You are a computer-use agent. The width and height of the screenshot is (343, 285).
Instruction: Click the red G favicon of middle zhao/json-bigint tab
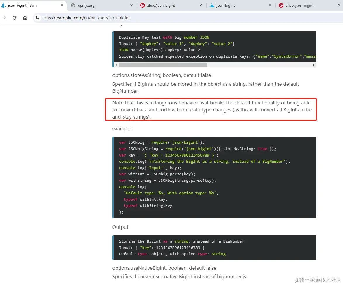click(x=142, y=5)
